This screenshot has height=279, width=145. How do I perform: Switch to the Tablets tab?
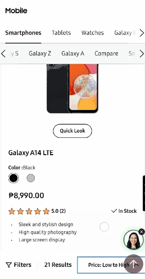[61, 33]
